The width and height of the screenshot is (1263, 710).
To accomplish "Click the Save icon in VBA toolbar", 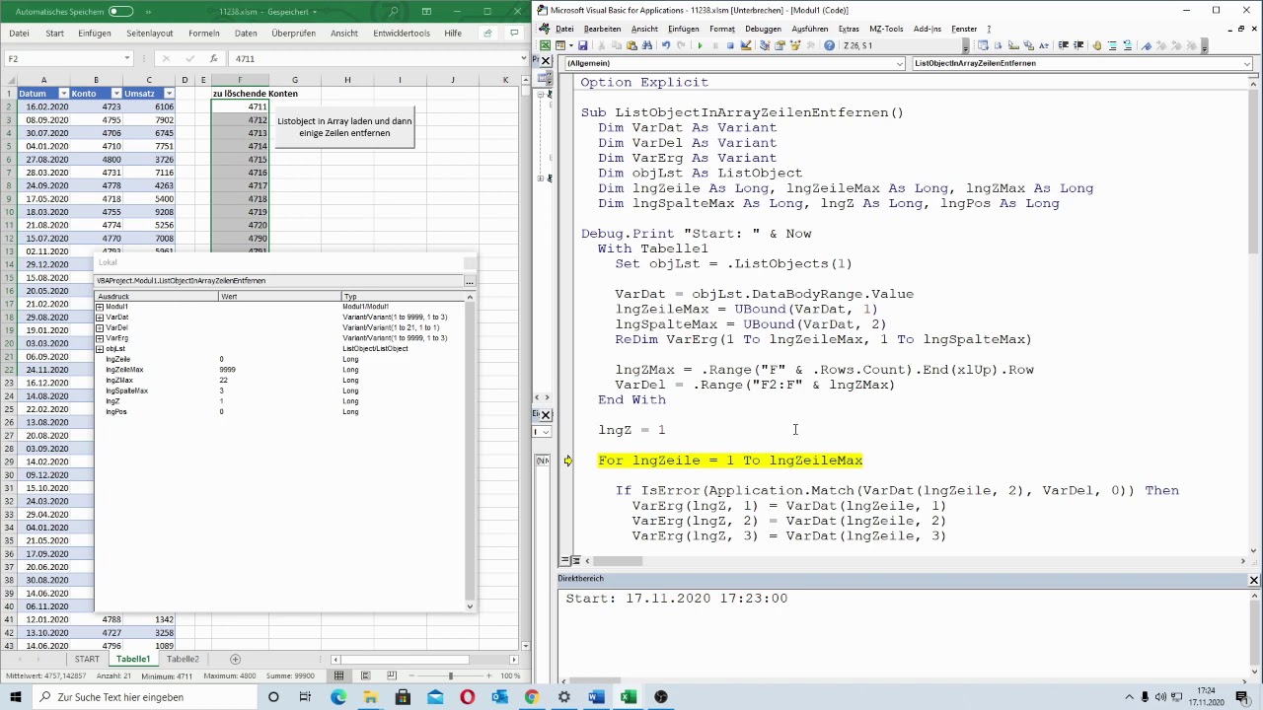I will pos(583,45).
